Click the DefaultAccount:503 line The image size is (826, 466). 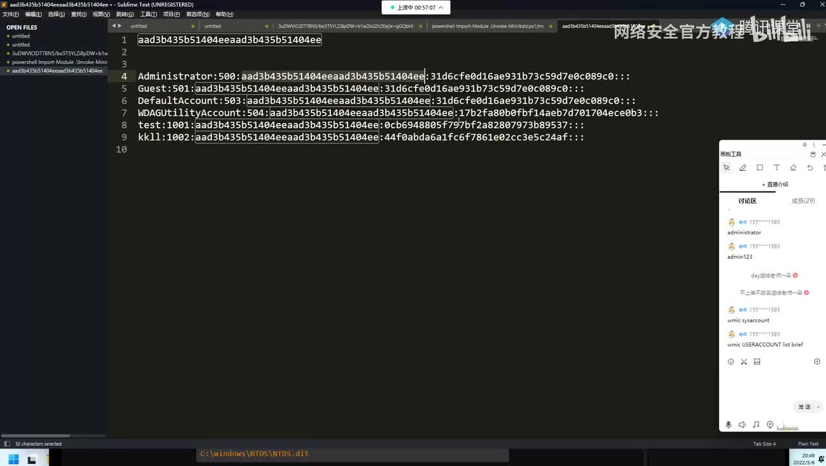[x=387, y=101]
